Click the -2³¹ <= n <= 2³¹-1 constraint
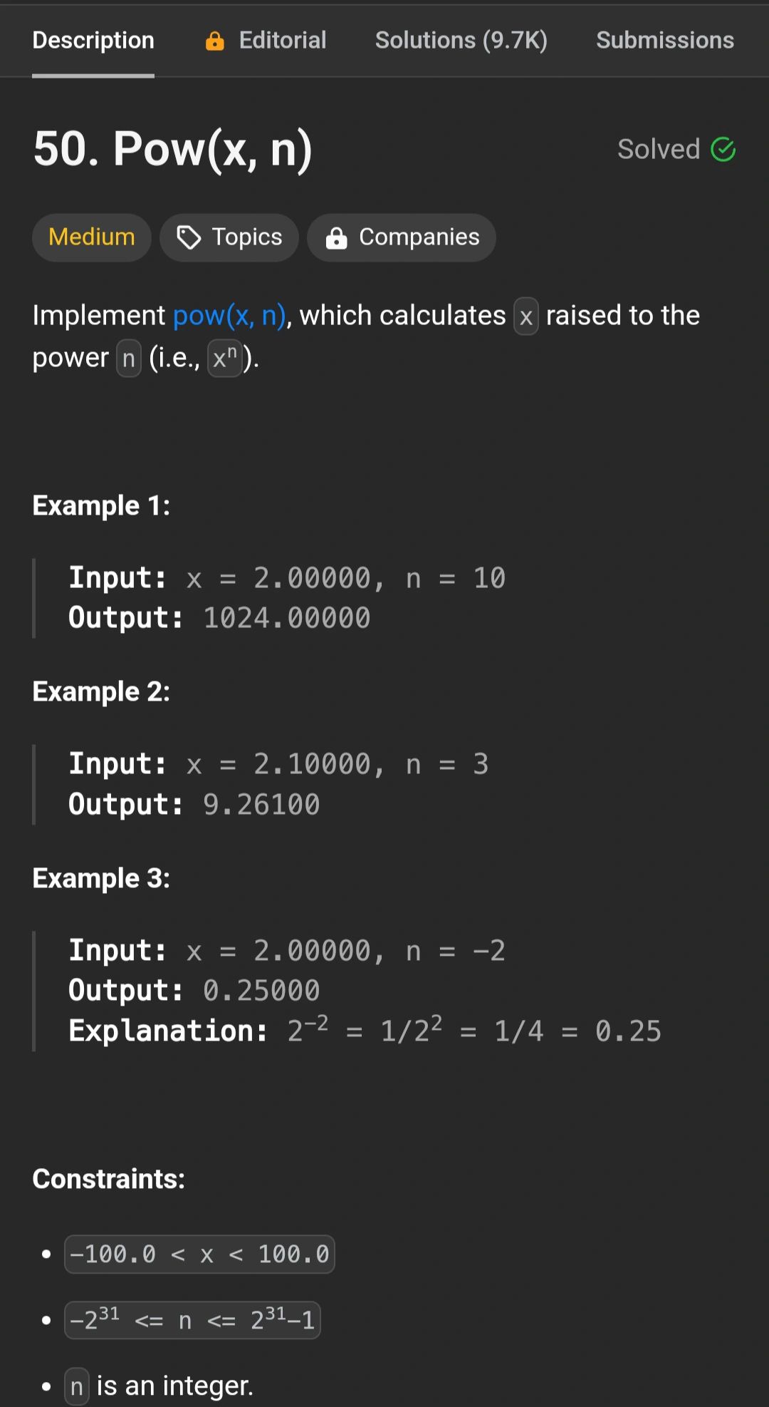This screenshot has width=769, height=1407. coord(192,1320)
